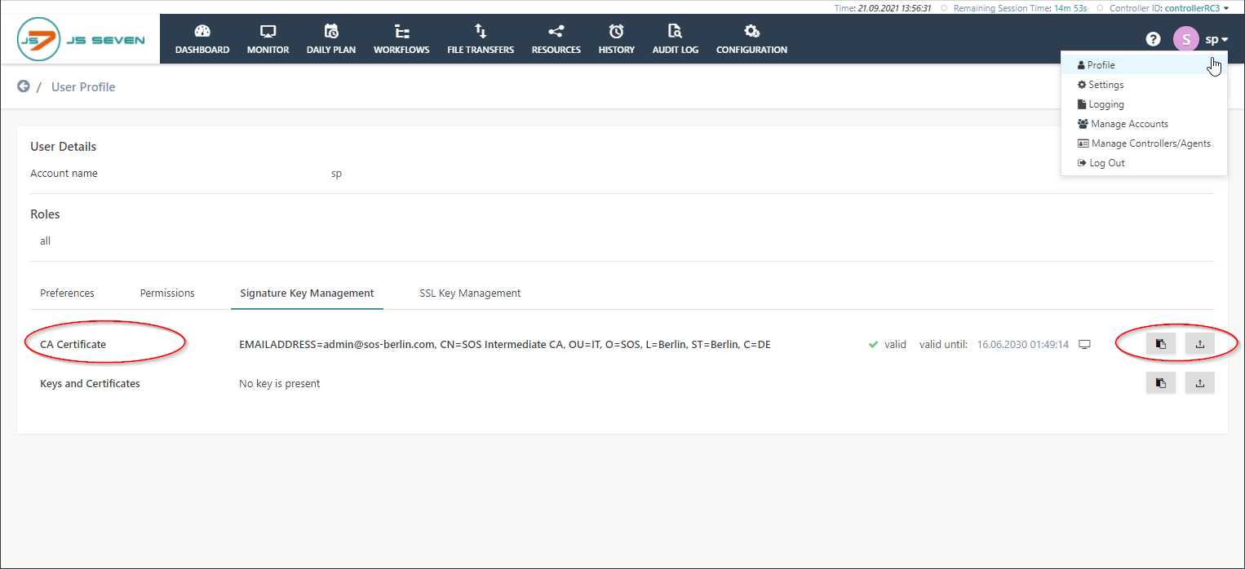Switch to the Permissions tab
The width and height of the screenshot is (1245, 569).
pos(167,293)
